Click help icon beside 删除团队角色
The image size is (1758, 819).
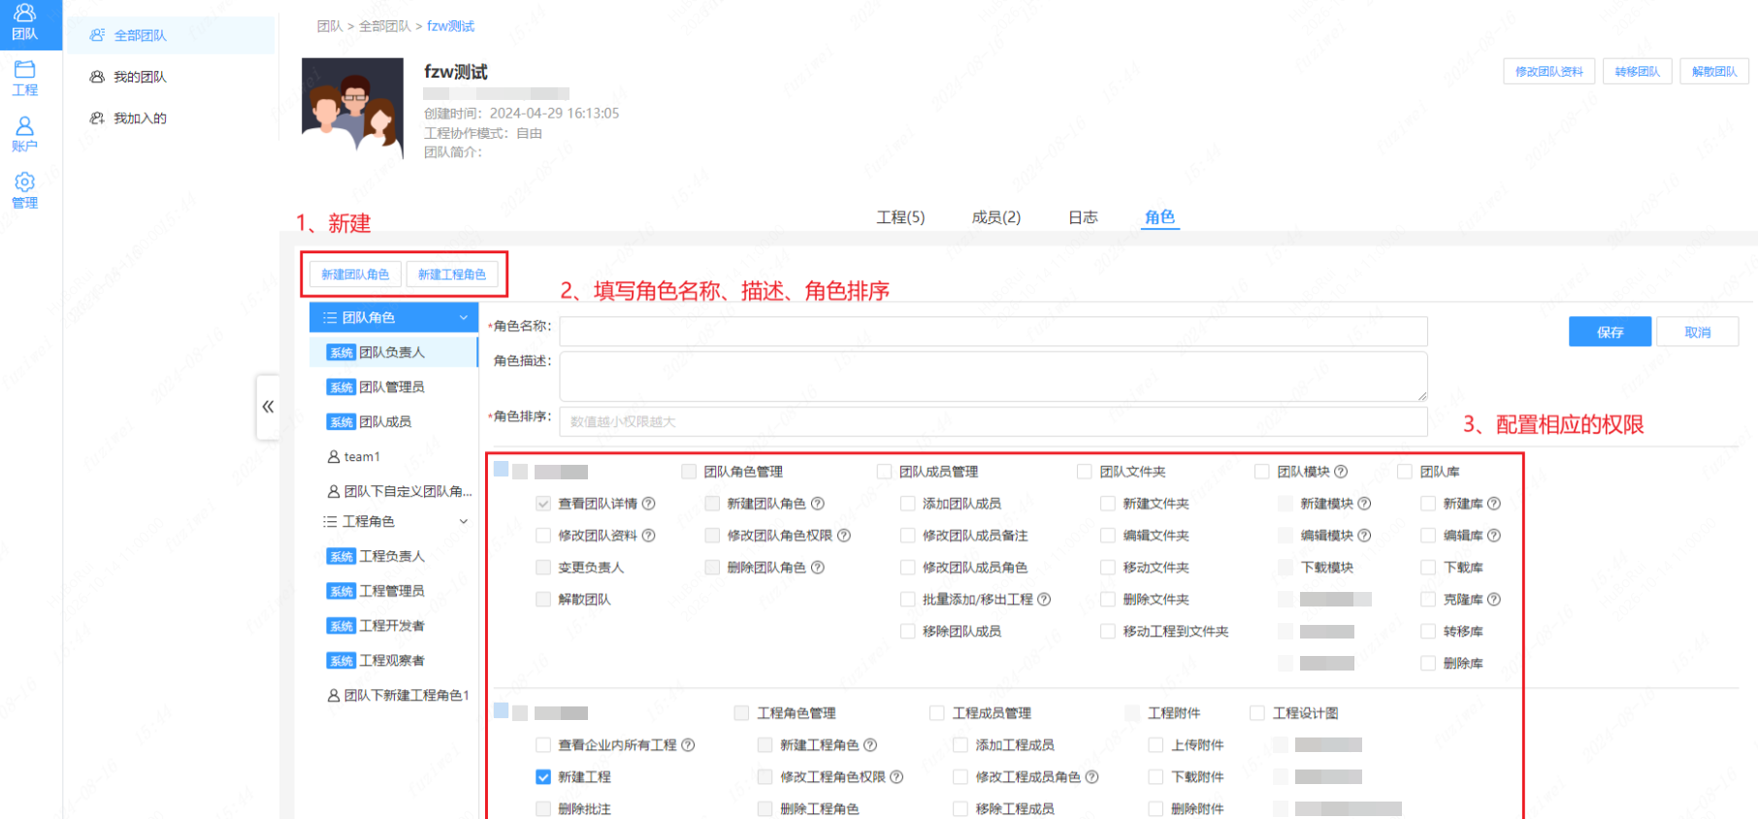[x=818, y=568]
